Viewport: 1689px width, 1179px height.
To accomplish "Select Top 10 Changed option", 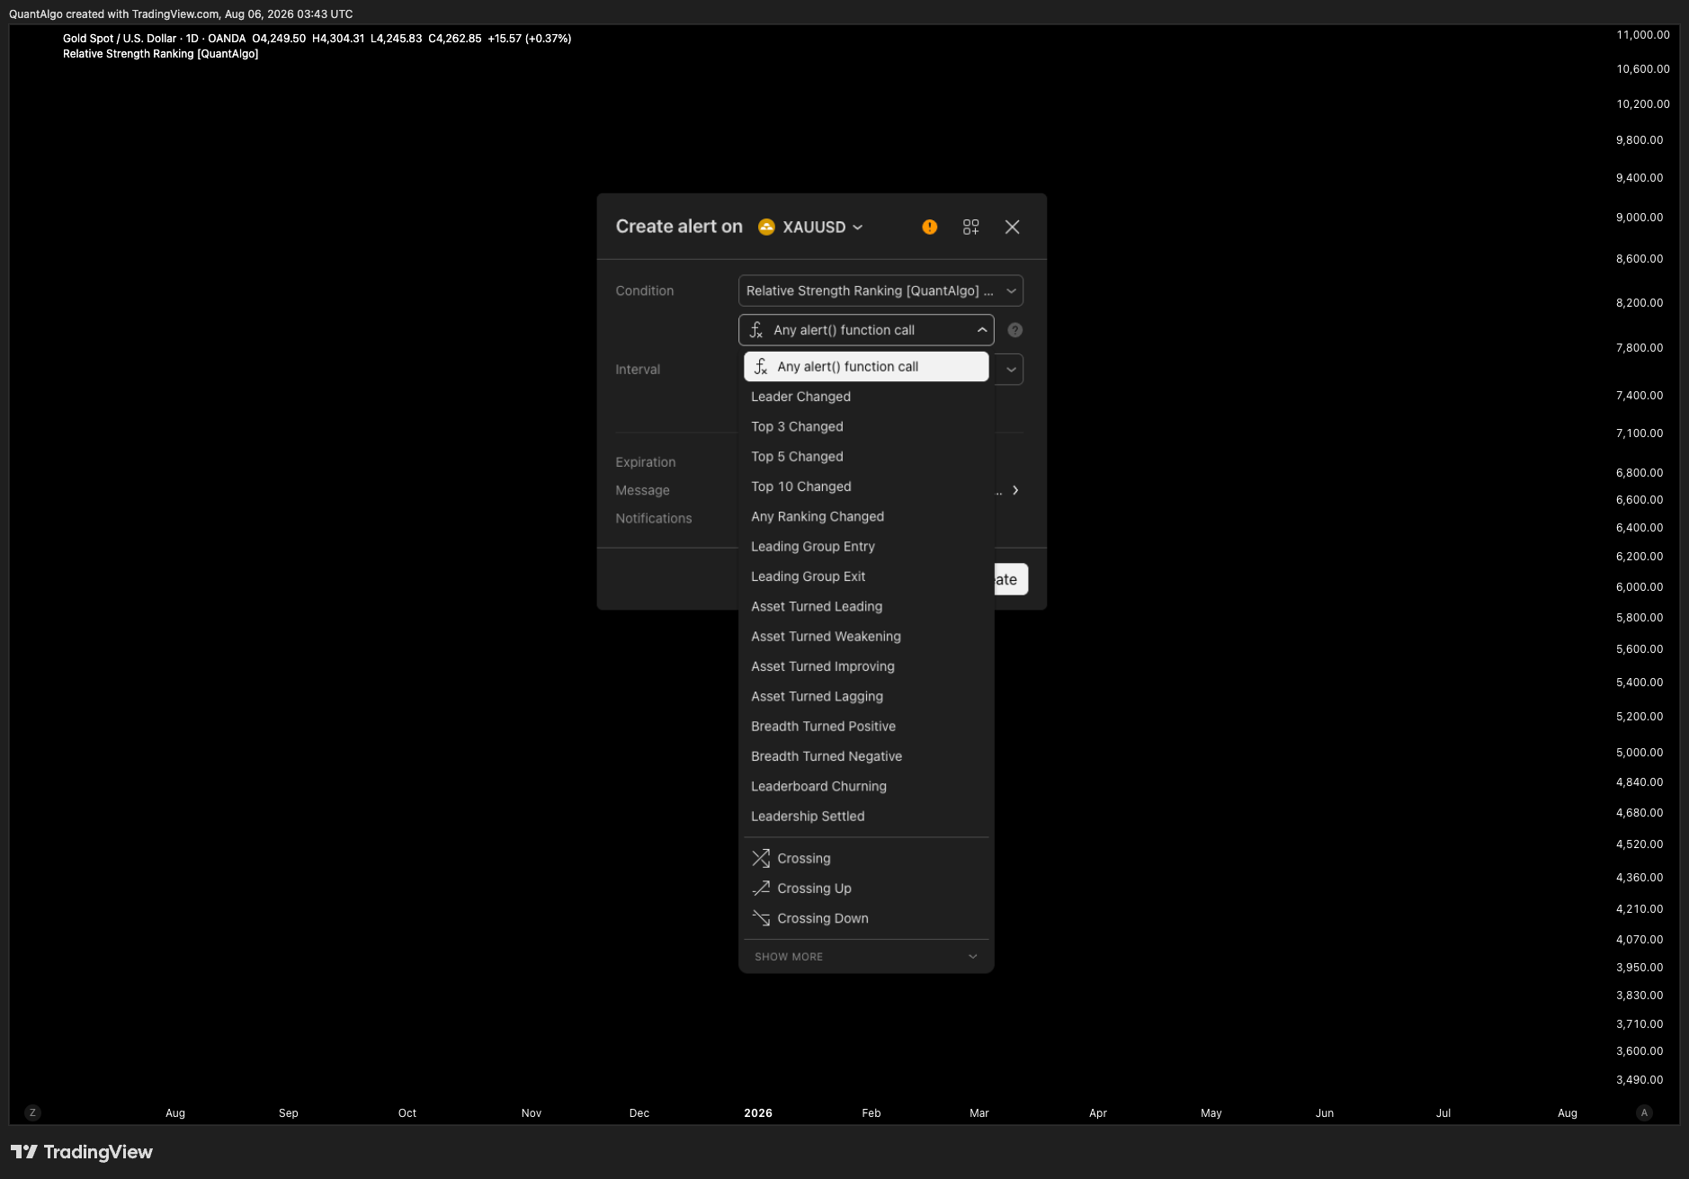I will [866, 487].
